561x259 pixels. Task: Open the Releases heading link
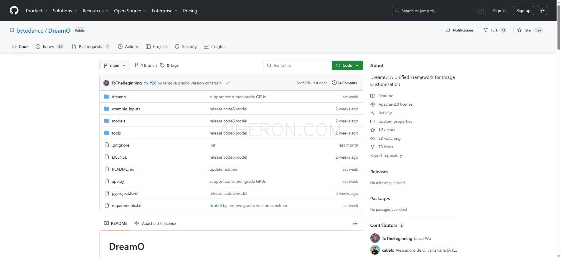point(379,172)
